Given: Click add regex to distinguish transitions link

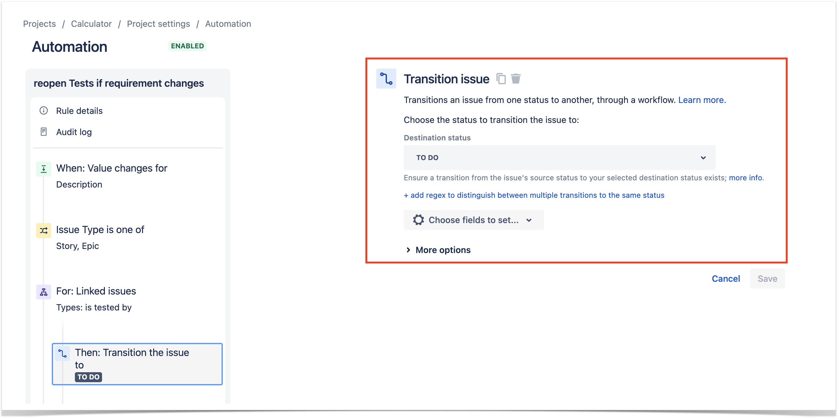Looking at the screenshot, I should [x=535, y=195].
